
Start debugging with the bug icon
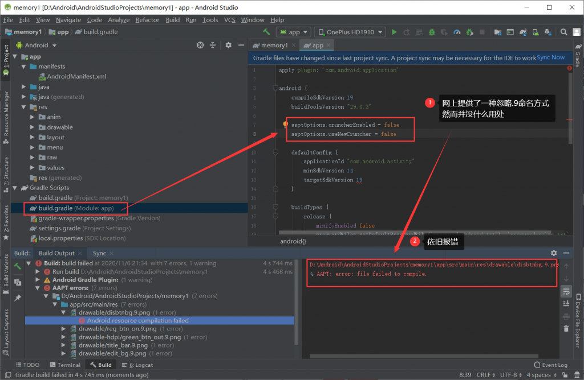coord(432,32)
